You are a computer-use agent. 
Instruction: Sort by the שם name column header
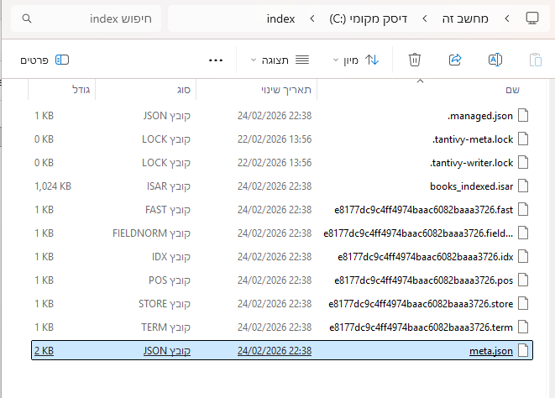[x=511, y=89]
